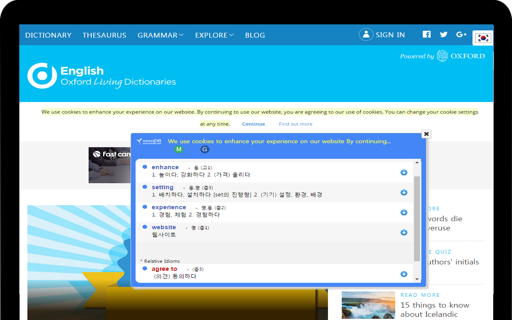Open the 15 things about Icelandic article
This screenshot has width=512, height=320.
(435, 310)
